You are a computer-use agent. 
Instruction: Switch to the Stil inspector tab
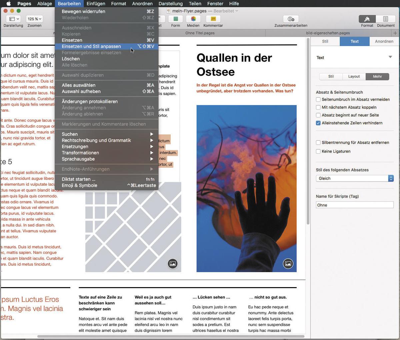coord(325,41)
